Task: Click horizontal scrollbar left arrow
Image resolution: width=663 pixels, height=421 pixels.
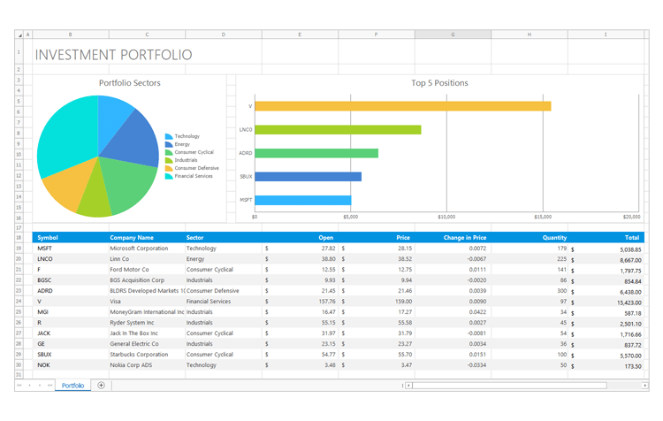Action: coord(409,386)
